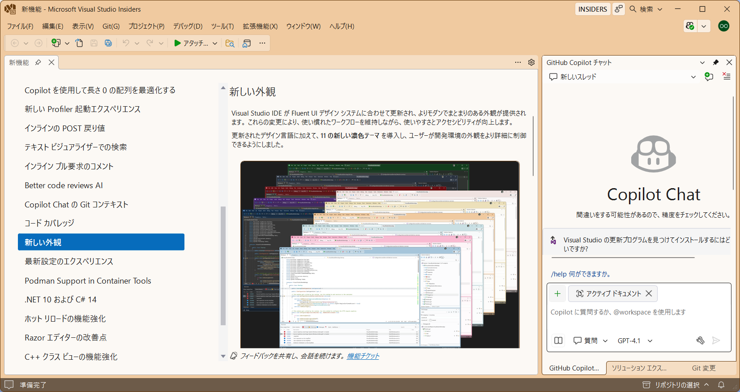Click the INSIDERS badge button

[593, 9]
